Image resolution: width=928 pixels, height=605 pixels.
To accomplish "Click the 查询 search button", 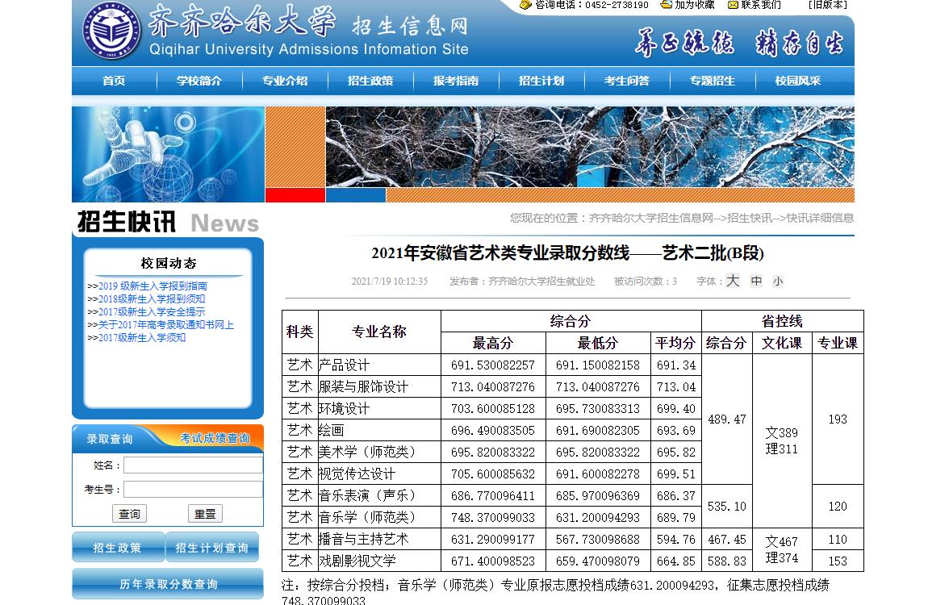I will [130, 514].
